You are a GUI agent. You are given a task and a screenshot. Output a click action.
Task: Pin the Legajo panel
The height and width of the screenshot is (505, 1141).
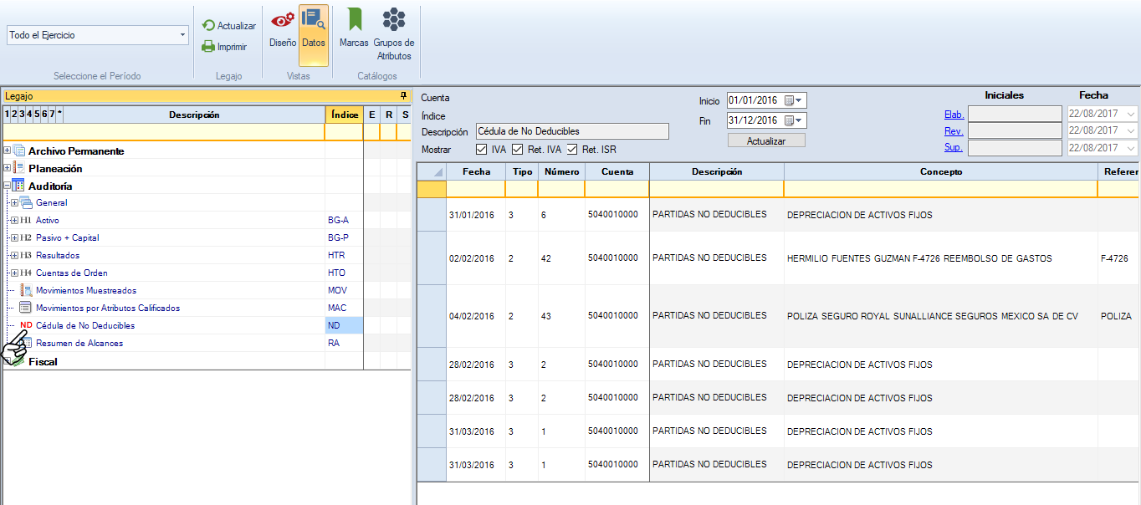pyautogui.click(x=403, y=96)
